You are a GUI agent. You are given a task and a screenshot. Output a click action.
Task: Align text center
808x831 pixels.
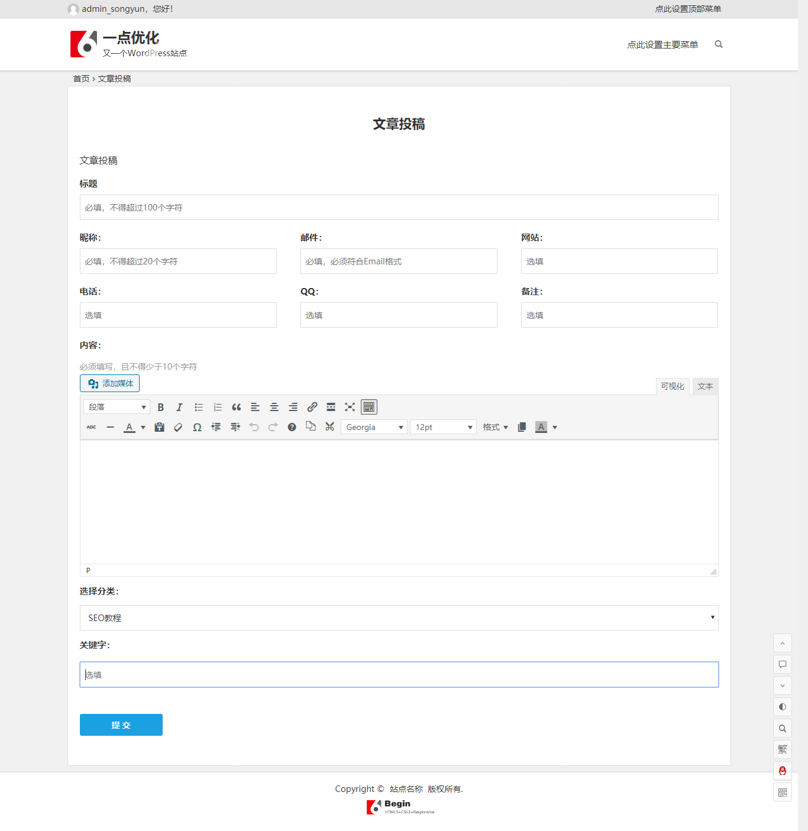pos(274,407)
